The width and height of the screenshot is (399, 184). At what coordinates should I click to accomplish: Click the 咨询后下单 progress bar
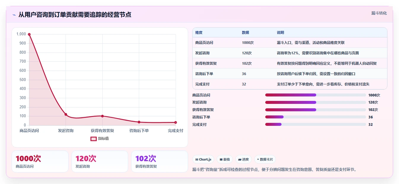pyautogui.click(x=315, y=117)
